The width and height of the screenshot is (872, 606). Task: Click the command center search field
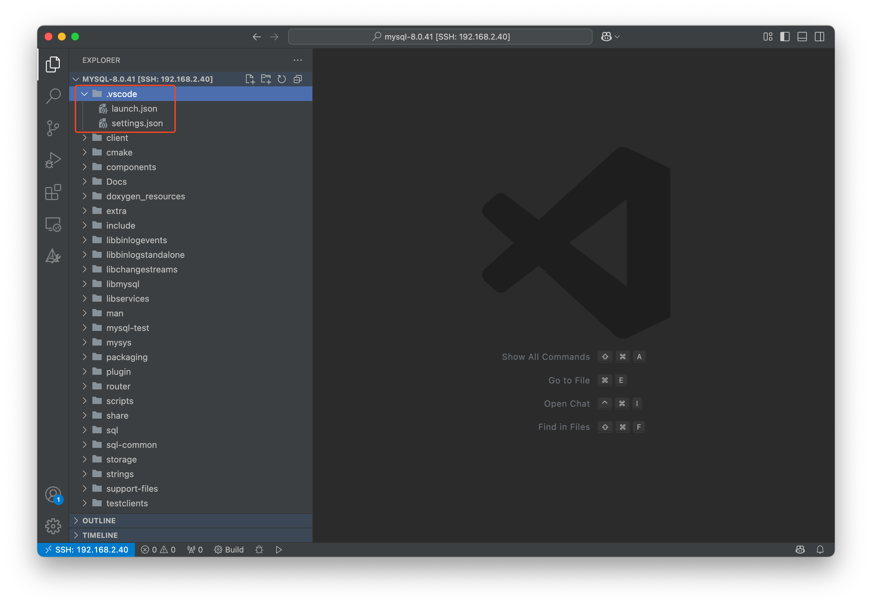coord(440,37)
